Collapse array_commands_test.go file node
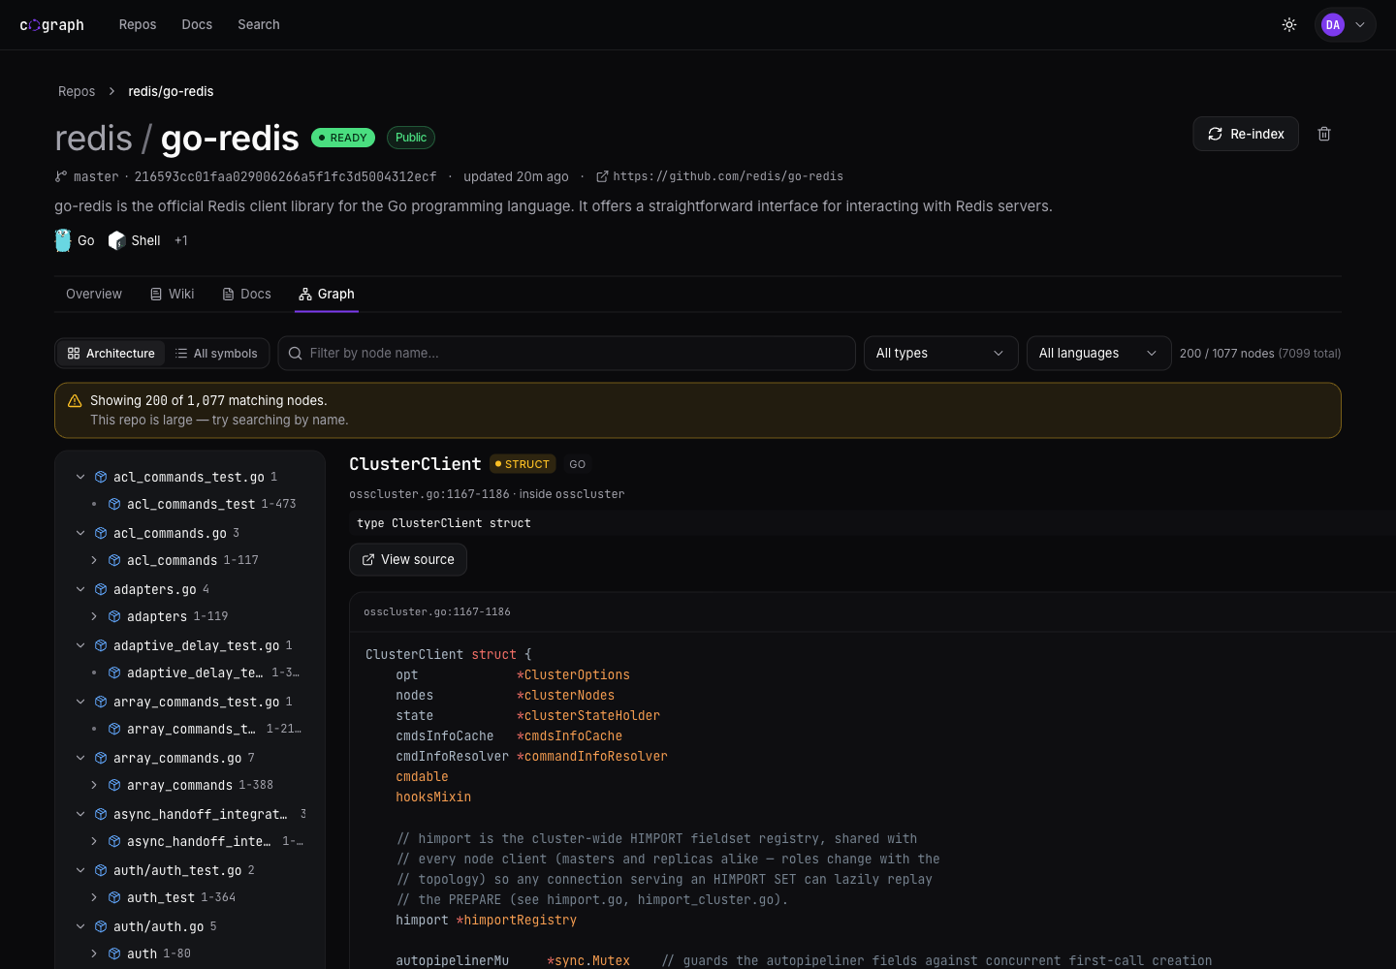Image resolution: width=1396 pixels, height=969 pixels. coord(80,702)
